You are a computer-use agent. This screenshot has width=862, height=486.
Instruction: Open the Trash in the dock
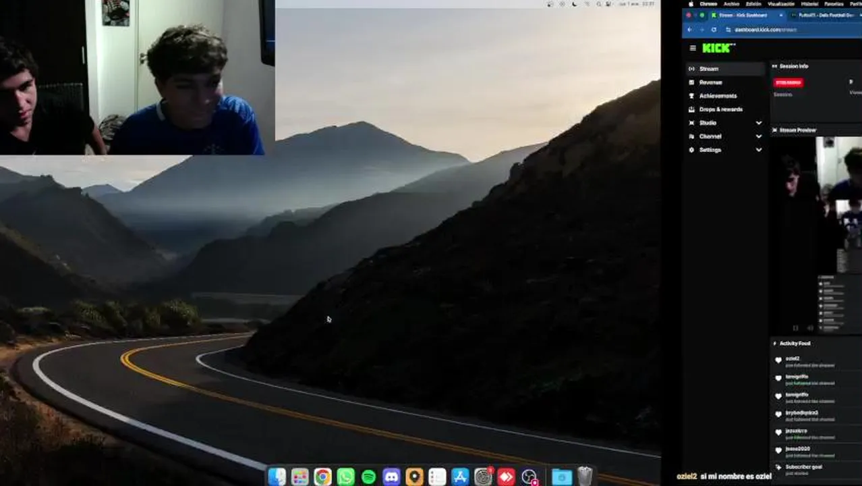(585, 477)
